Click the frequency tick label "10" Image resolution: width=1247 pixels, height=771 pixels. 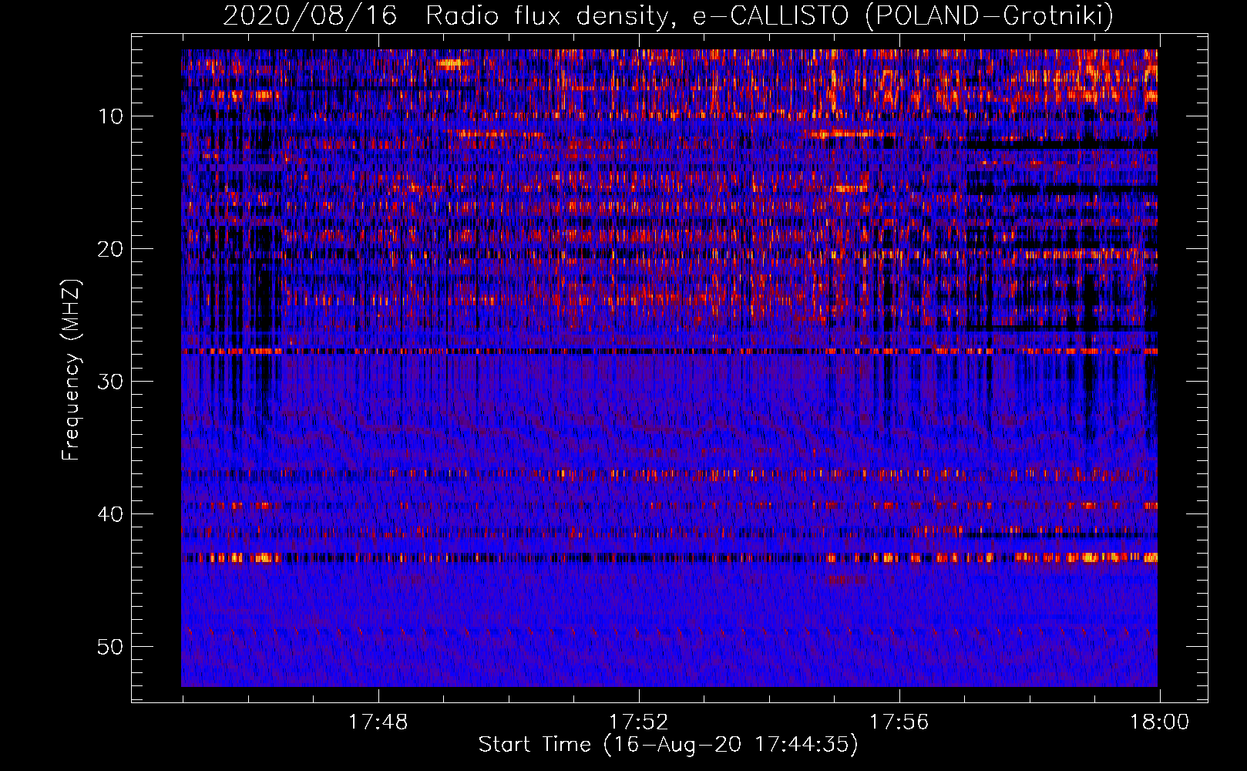(x=110, y=116)
